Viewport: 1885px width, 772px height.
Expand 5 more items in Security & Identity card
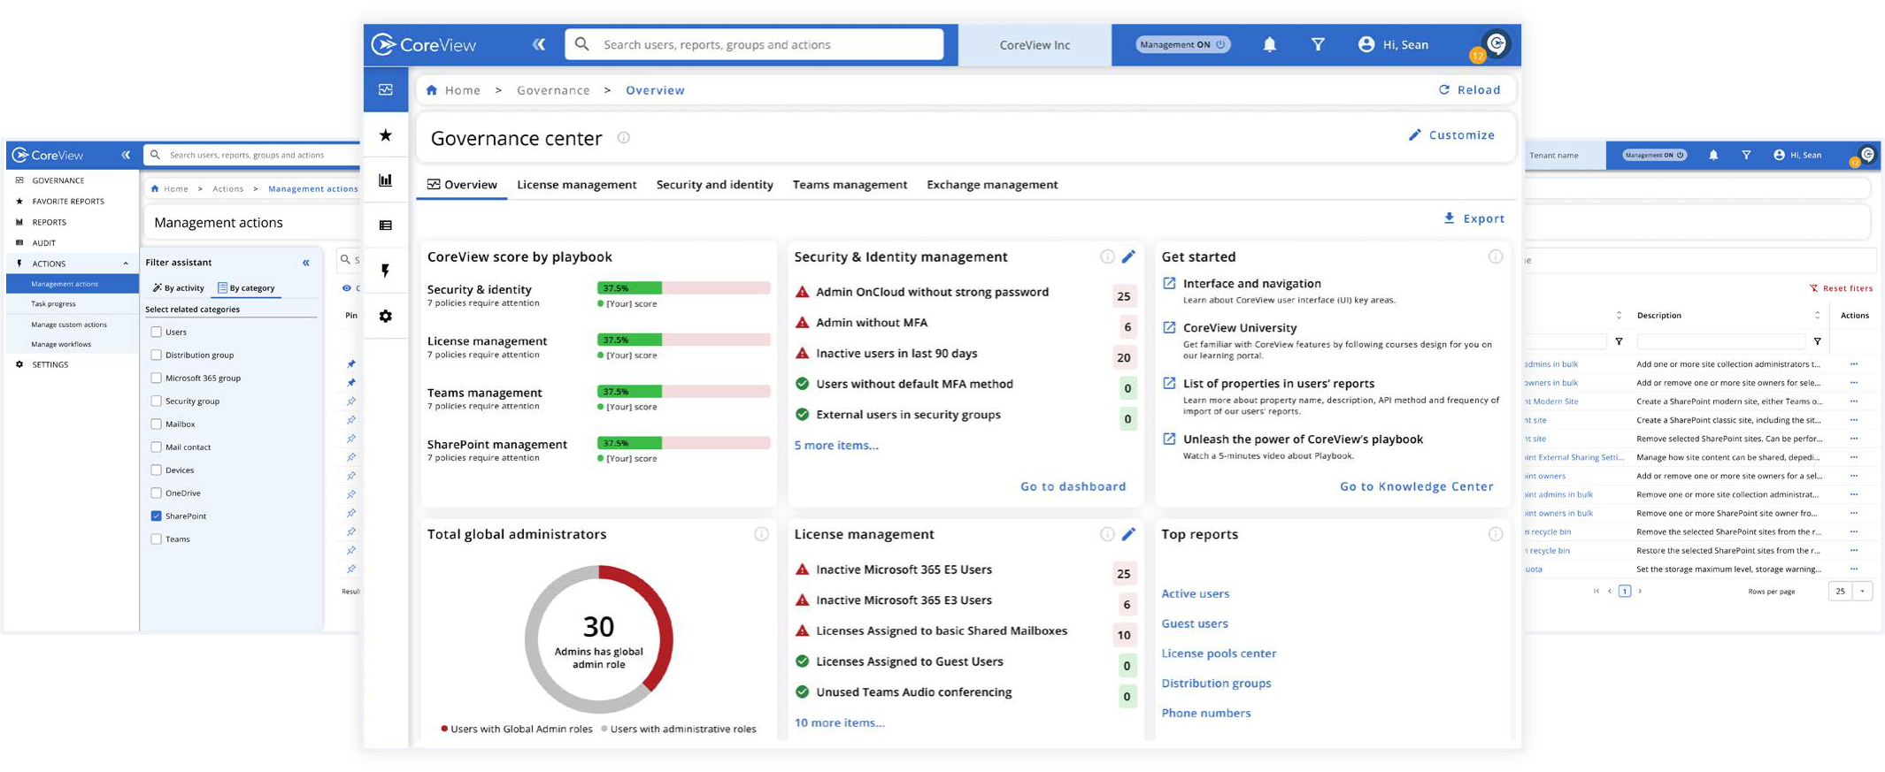836,445
